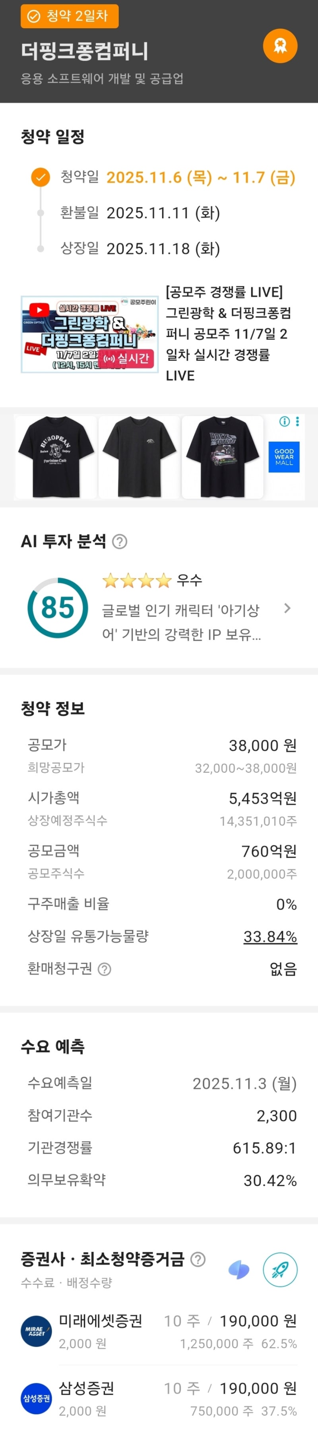Screen dimensions: 318x1437
Task: Select the European Parisian Café t-shirt ad
Action: tap(56, 457)
